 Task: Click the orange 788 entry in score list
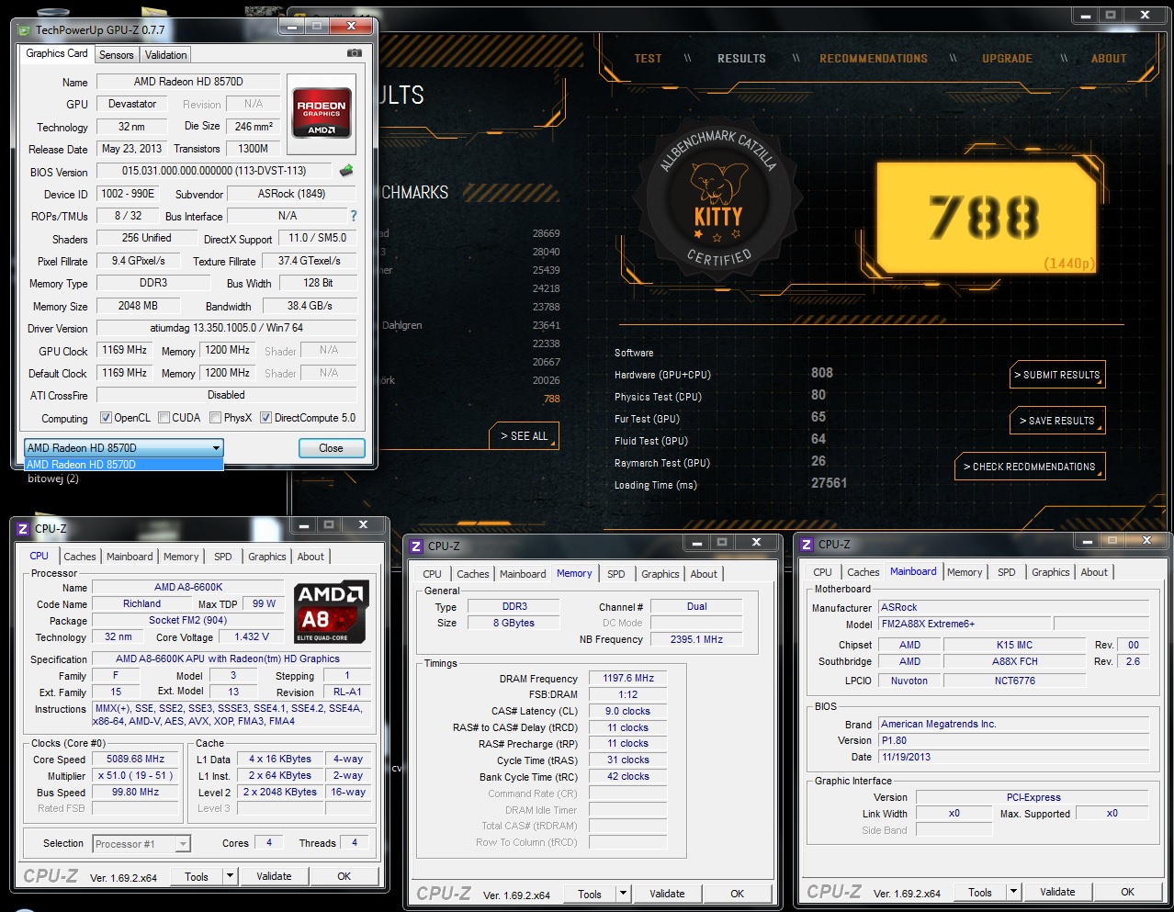[x=551, y=399]
